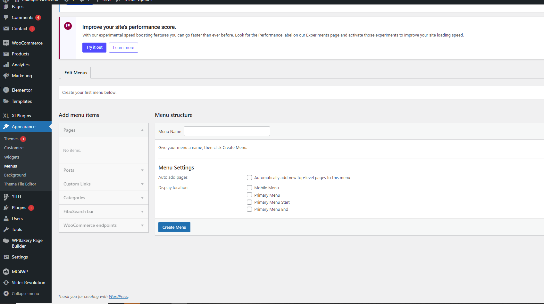This screenshot has height=304, width=544.
Task: Check Automatically add new top-level pages
Action: (x=249, y=177)
